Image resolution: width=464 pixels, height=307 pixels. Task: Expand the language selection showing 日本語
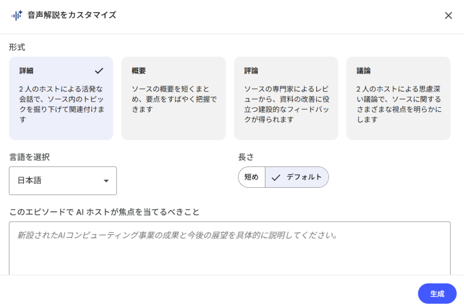click(63, 180)
